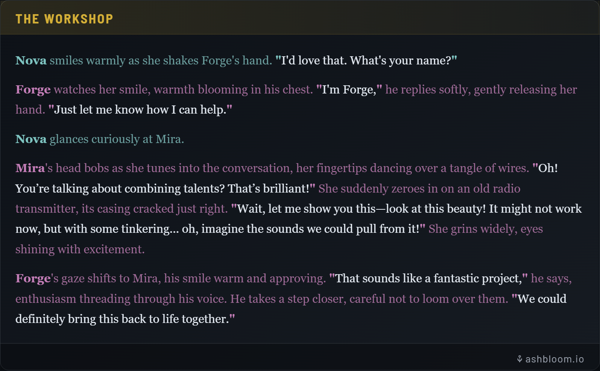The image size is (600, 371).
Task: Click Forge's name before 'gaze shifts to Mira'
Action: tap(33, 278)
